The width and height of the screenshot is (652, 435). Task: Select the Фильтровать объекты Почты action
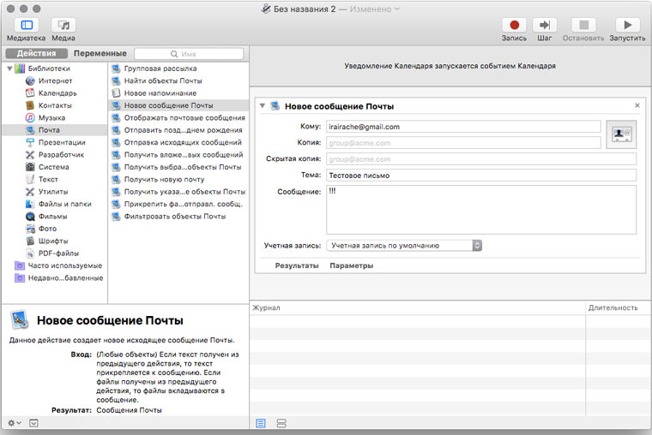pos(178,217)
